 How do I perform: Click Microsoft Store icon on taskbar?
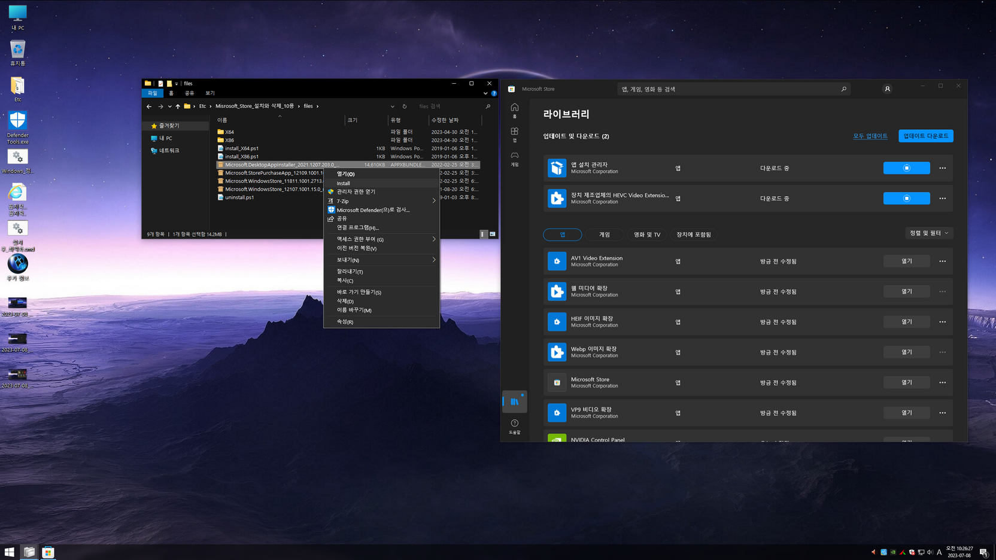click(x=48, y=552)
